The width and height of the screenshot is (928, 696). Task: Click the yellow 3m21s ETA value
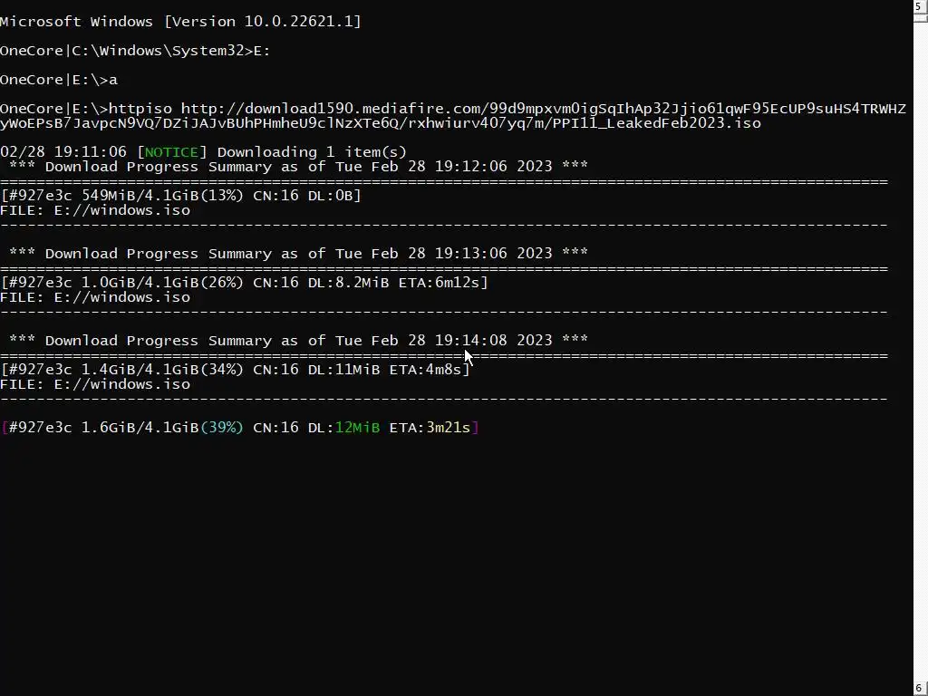coord(448,428)
